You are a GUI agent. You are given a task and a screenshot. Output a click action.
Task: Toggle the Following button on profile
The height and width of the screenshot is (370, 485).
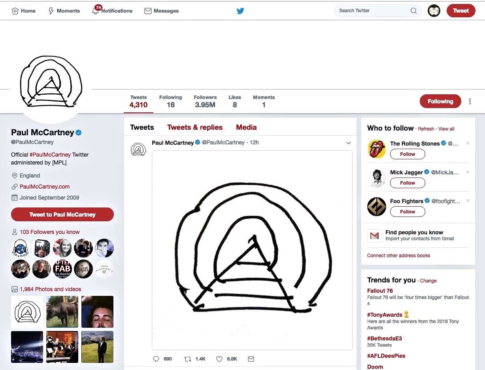(440, 101)
